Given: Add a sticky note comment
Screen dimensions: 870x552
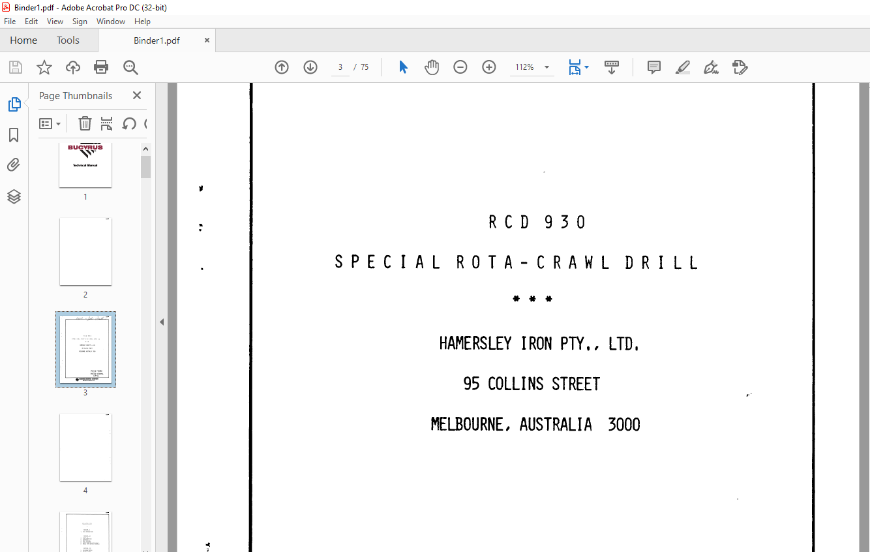Looking at the screenshot, I should coord(654,67).
